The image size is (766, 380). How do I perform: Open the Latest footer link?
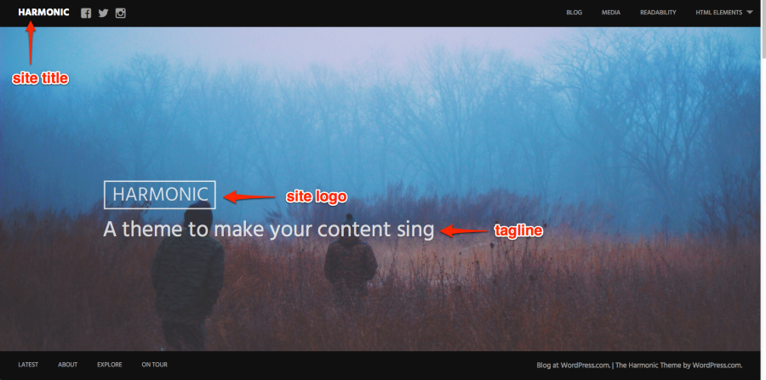28,365
